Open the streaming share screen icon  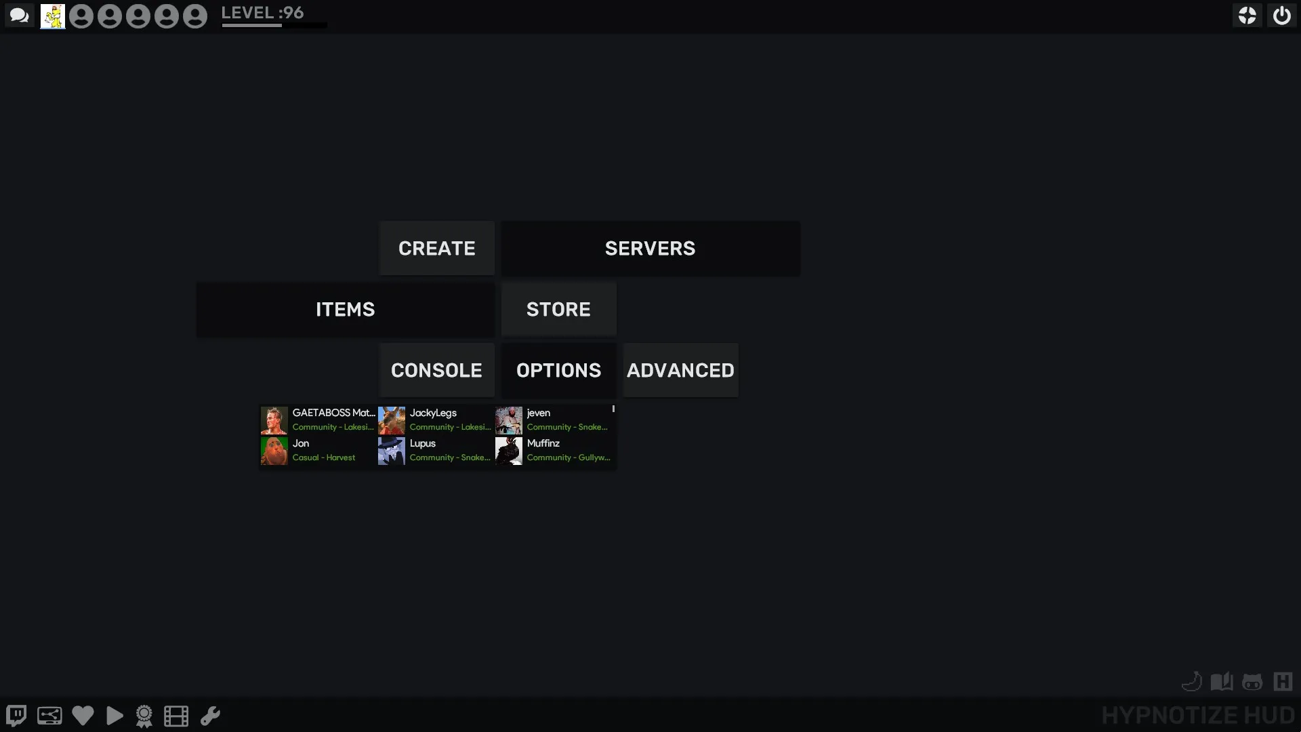pyautogui.click(x=49, y=716)
